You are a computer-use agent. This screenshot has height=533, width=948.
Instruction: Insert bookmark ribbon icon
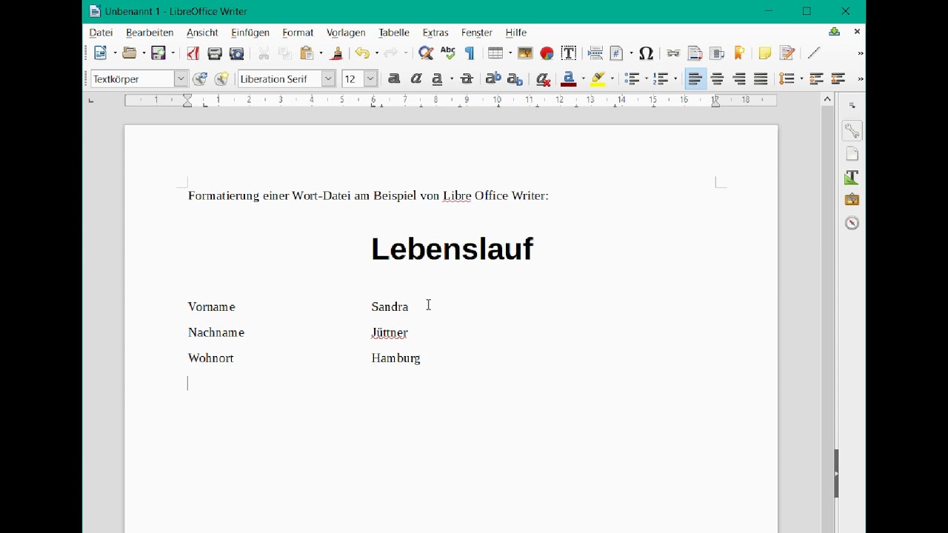click(x=739, y=53)
